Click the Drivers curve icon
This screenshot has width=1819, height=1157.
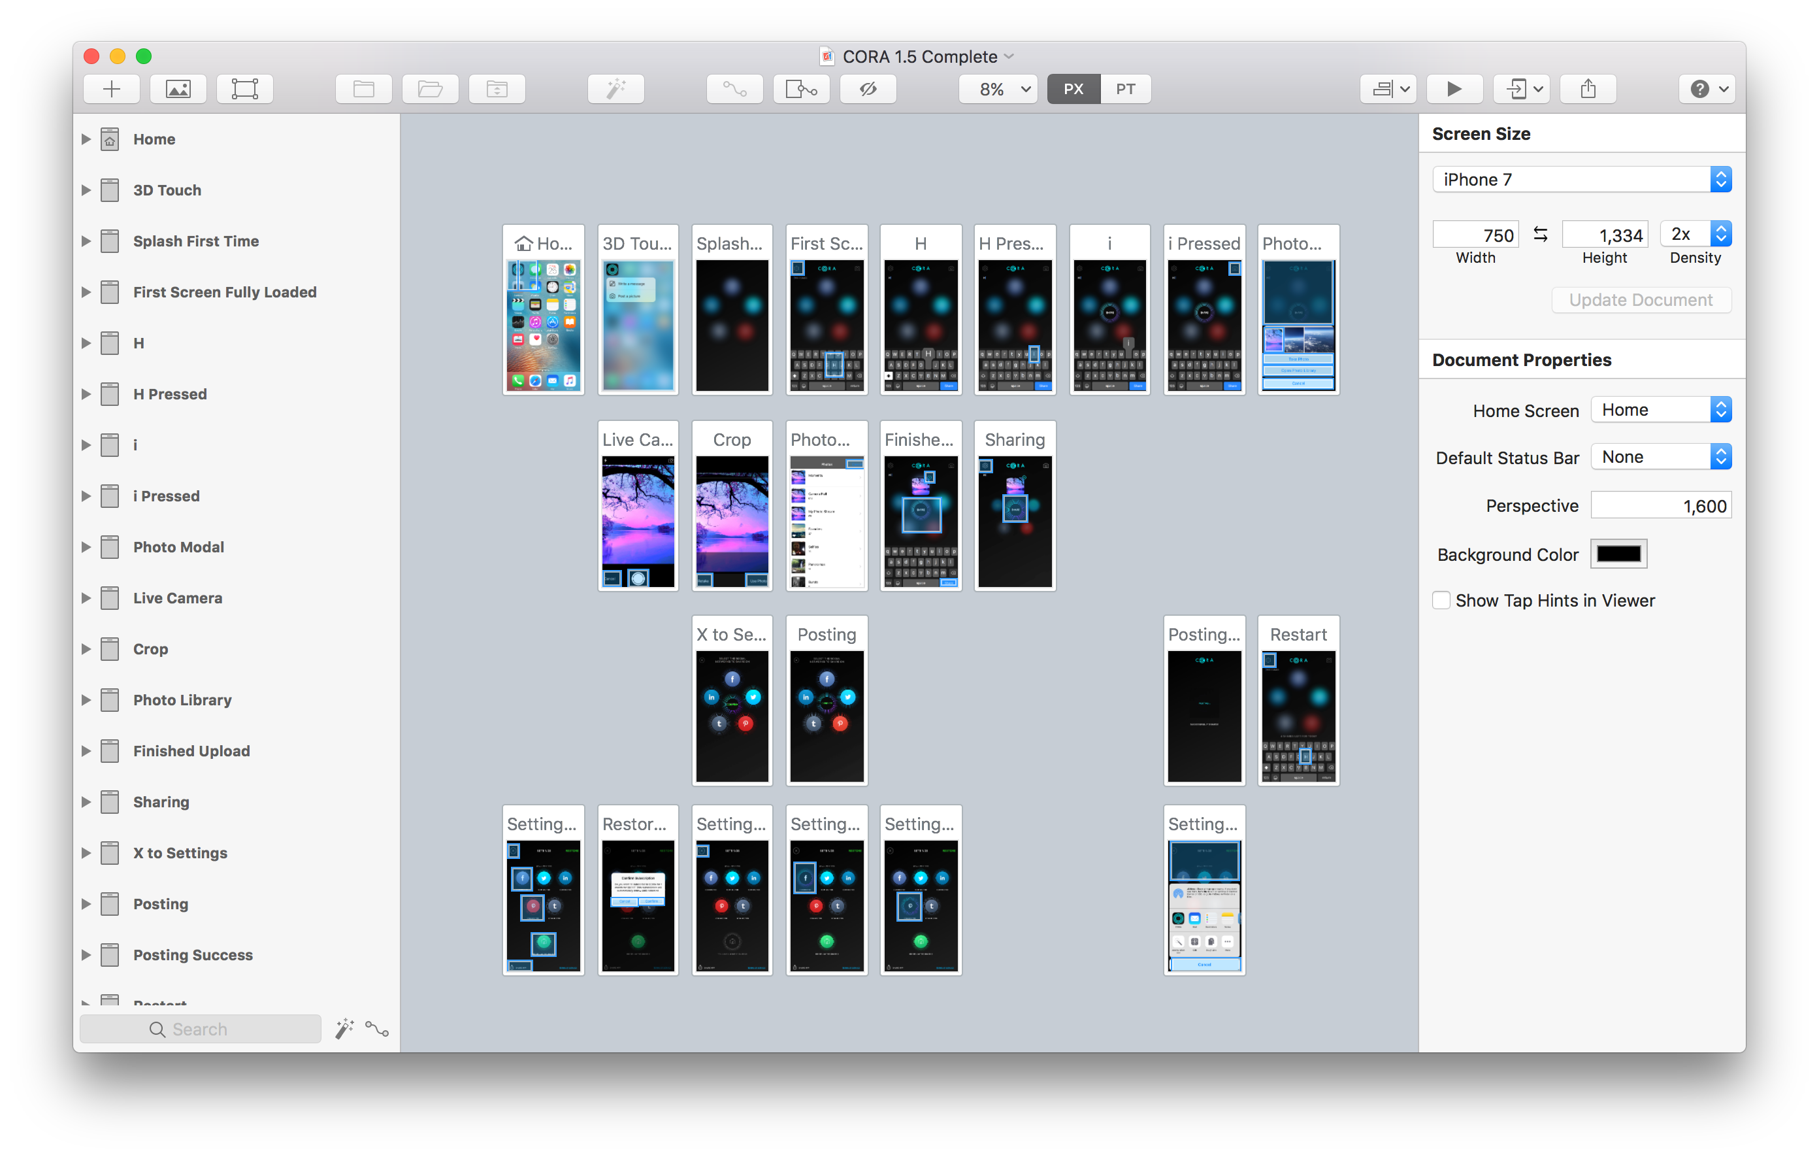pyautogui.click(x=734, y=88)
